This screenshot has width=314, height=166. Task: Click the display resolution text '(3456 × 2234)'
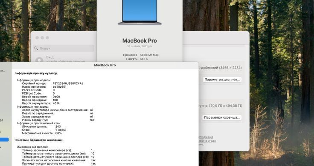[x=230, y=68]
